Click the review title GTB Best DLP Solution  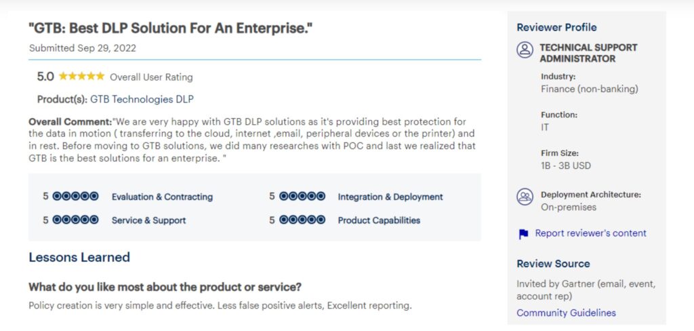(171, 28)
